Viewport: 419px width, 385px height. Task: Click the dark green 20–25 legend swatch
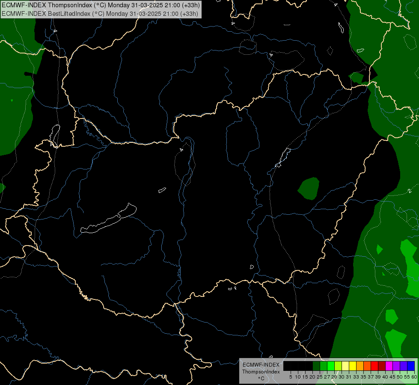316,366
